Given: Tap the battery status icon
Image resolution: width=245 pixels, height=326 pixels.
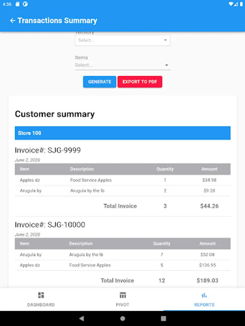Looking at the screenshot, I should 241,4.
